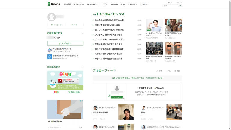Open topic 採用して良かったと思う設備

107,25
